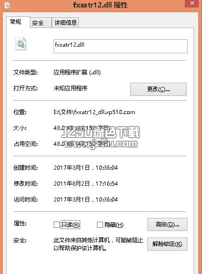Click the 更改(C)... button

(158, 89)
